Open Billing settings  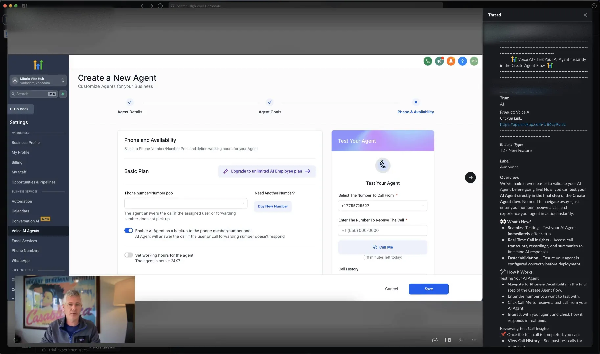(x=17, y=162)
